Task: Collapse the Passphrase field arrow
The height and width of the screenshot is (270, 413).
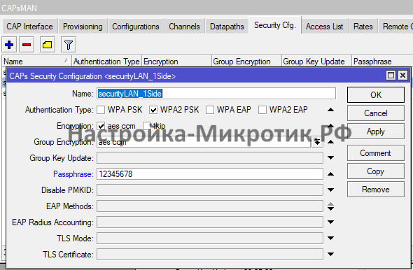Action: coord(330,174)
